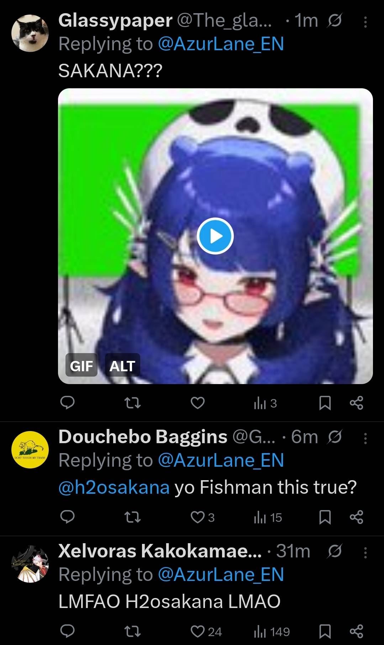
Task: Play the blue-haired character GIF
Action: [x=215, y=236]
